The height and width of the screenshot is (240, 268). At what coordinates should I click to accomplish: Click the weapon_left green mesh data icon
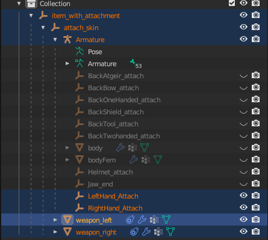click(166, 220)
